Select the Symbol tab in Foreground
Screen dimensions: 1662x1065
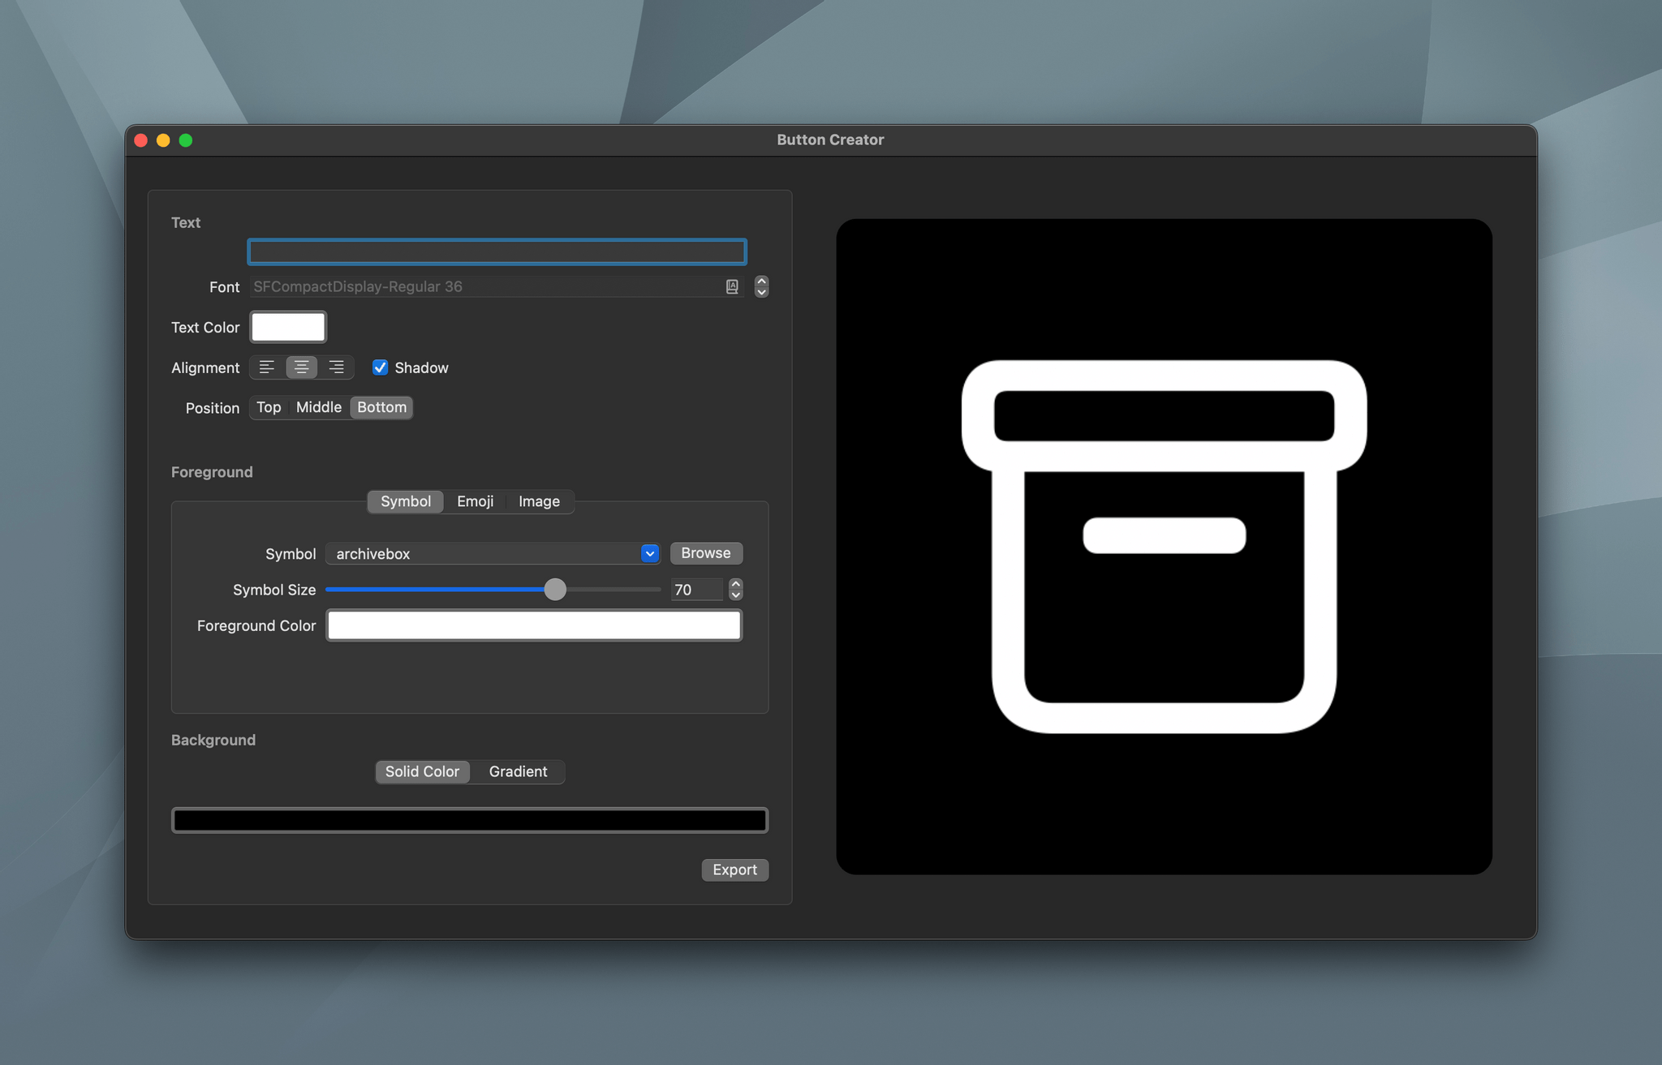pyautogui.click(x=405, y=500)
